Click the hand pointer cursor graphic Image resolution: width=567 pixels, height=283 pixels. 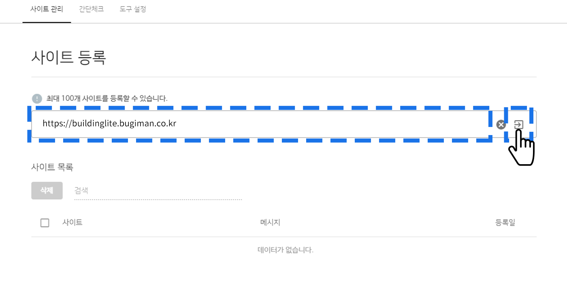(x=522, y=147)
